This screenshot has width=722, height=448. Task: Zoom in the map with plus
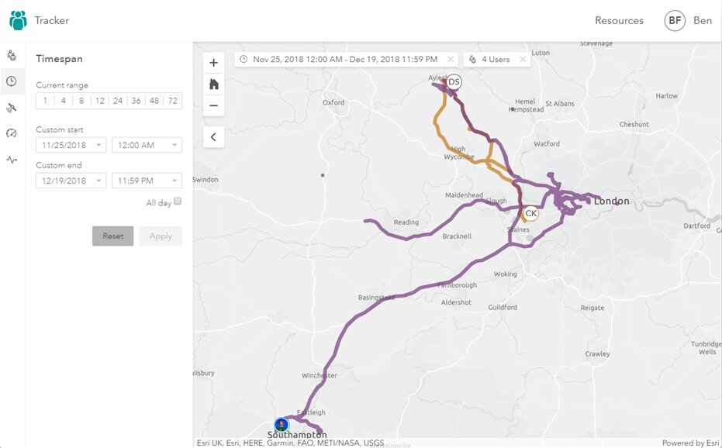[214, 63]
